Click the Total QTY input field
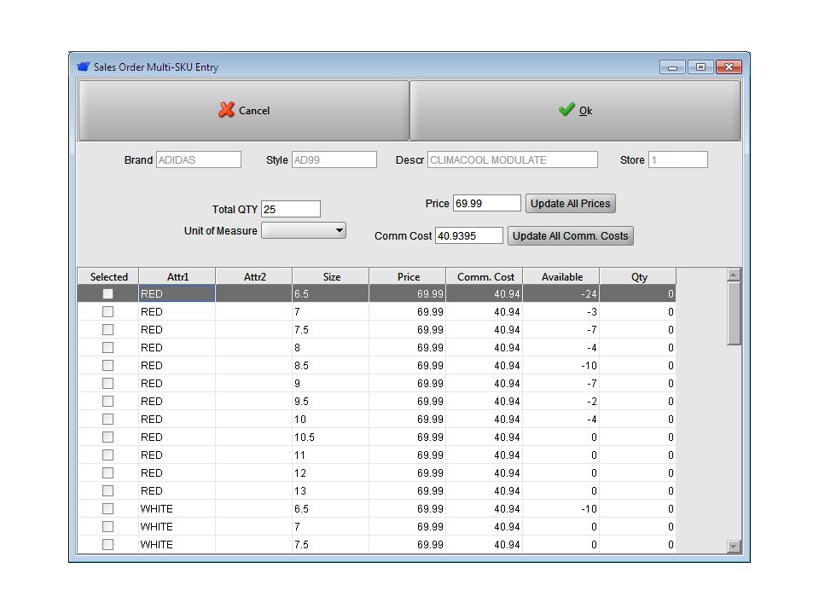This screenshot has width=819, height=614. 290,209
